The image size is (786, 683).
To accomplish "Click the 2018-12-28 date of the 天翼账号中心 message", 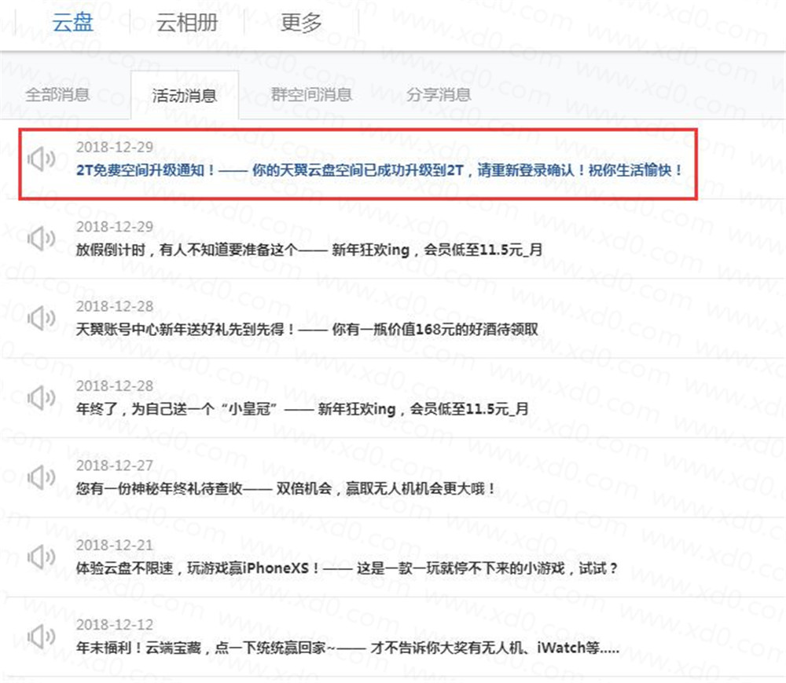I will 115,306.
